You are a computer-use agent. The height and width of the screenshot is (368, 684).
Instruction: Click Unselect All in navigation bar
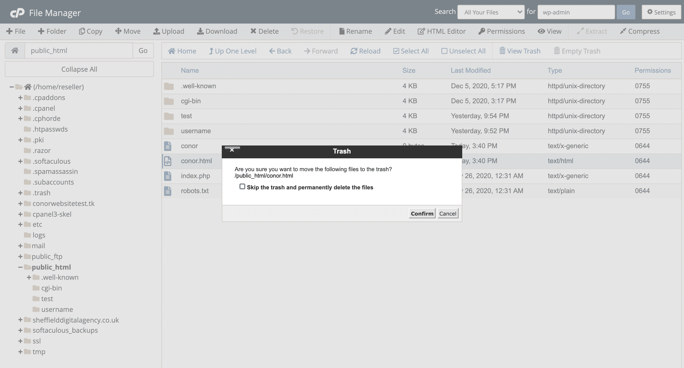coord(463,51)
